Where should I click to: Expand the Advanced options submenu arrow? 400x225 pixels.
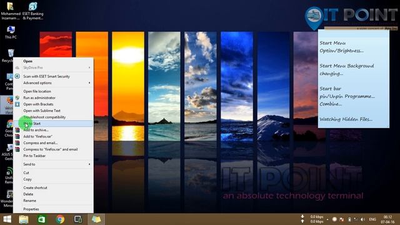point(89,82)
